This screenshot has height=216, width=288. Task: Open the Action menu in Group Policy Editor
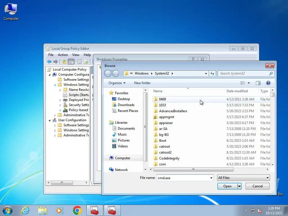point(63,55)
